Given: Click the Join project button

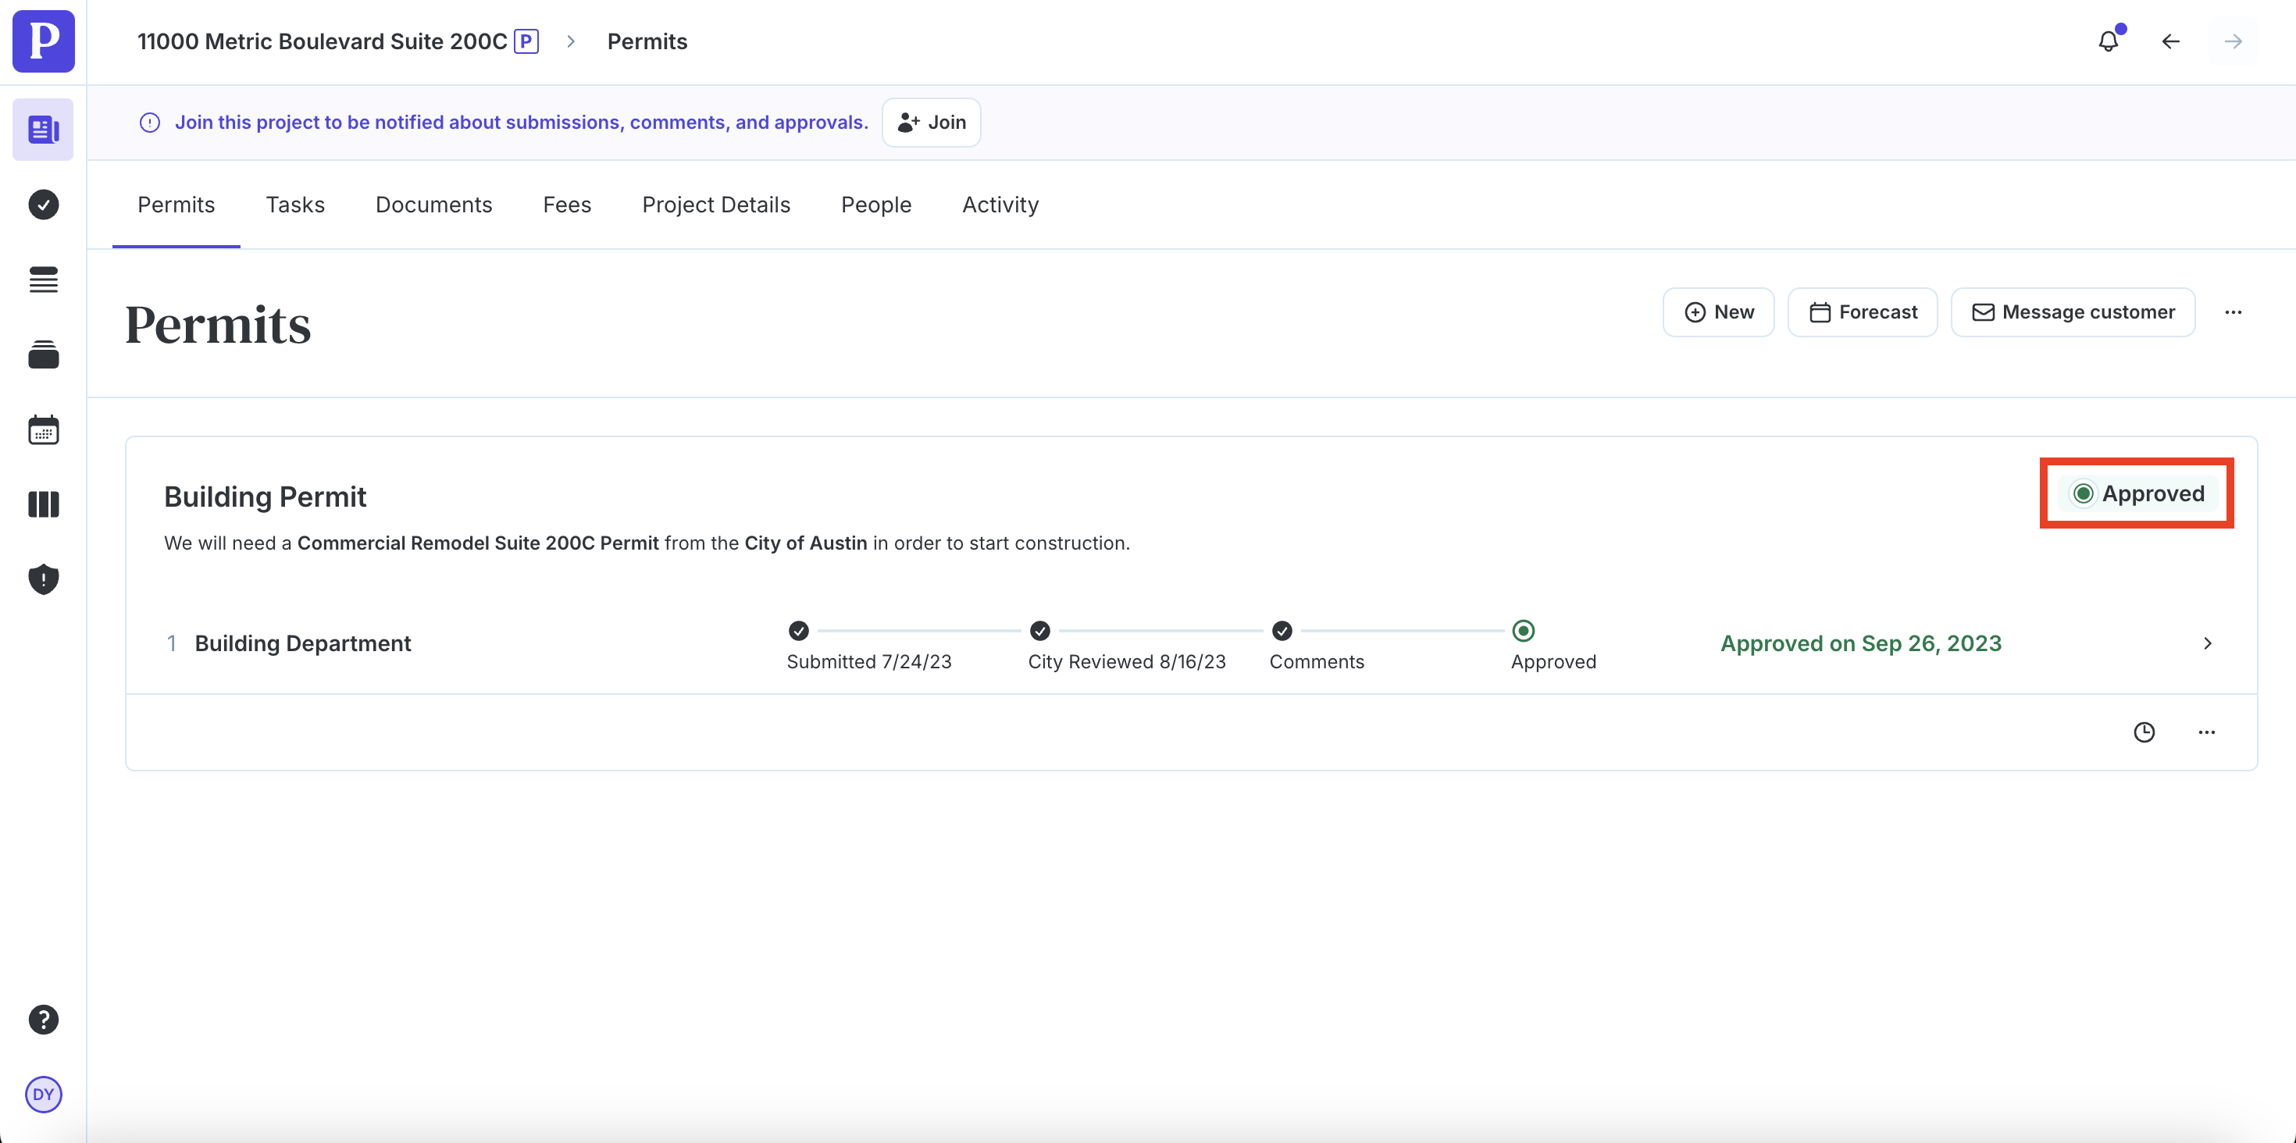Looking at the screenshot, I should tap(931, 122).
